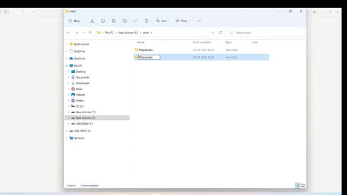Click the Copy icon in toolbar
Screen dimensions: 347x195
click(x=103, y=21)
